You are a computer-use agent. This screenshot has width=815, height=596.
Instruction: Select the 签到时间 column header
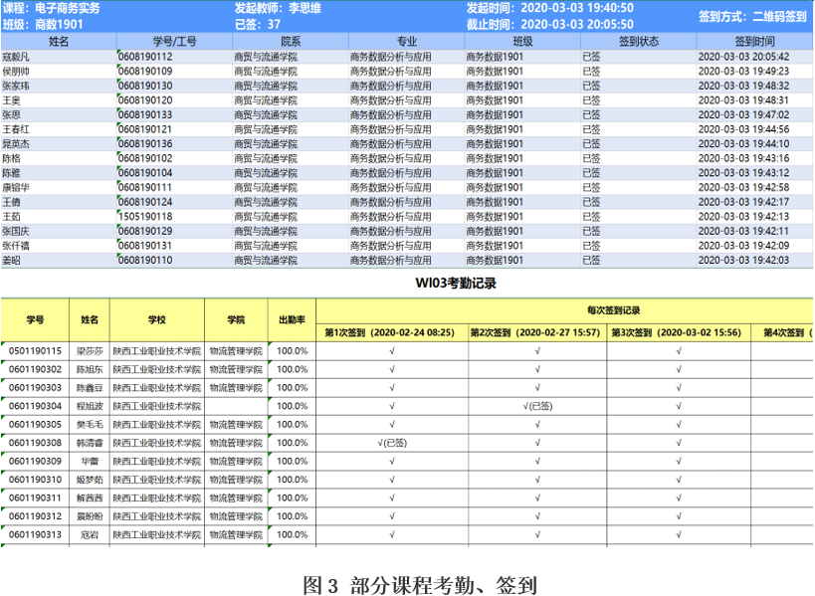[x=754, y=42]
